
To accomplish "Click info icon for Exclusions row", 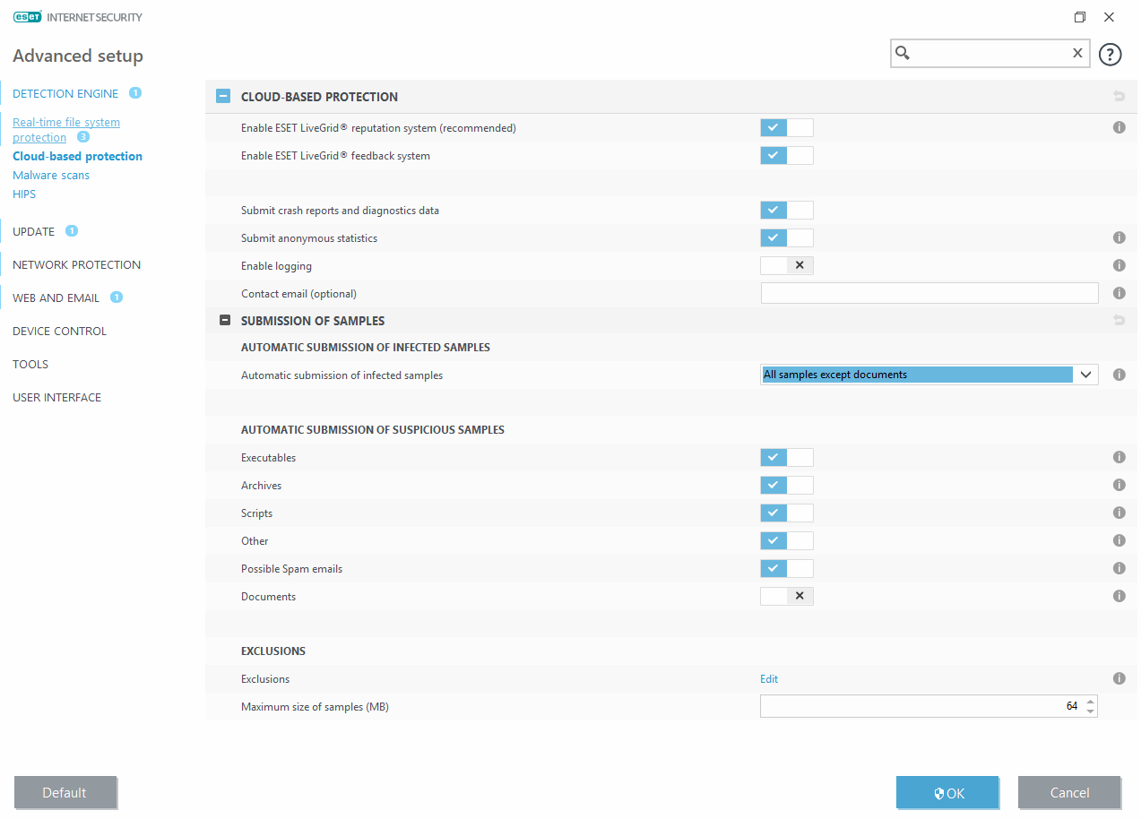I will point(1119,679).
